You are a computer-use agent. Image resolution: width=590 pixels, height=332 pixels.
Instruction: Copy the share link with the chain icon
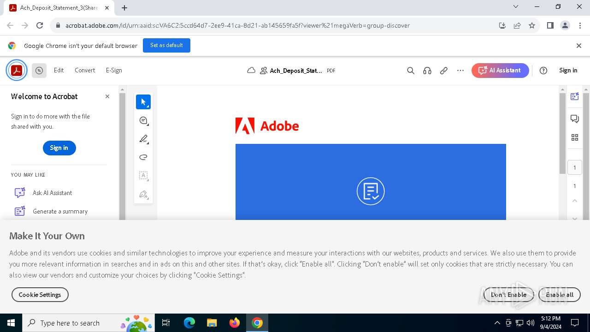point(444,71)
